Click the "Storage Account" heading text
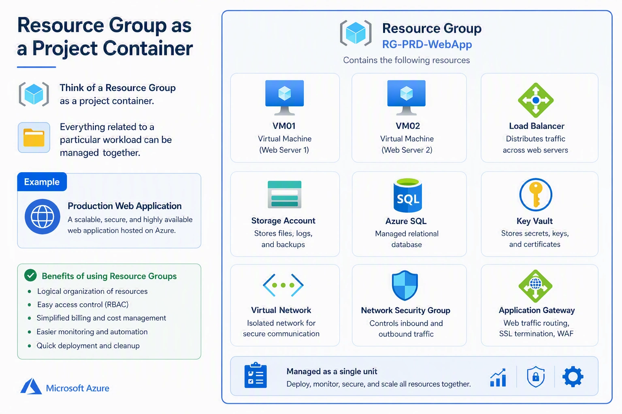This screenshot has width=622, height=414. point(283,221)
